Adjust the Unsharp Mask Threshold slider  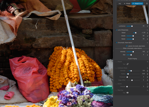127,77
